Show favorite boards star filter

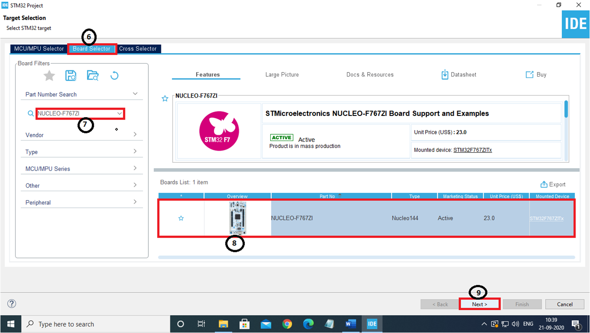tap(49, 76)
